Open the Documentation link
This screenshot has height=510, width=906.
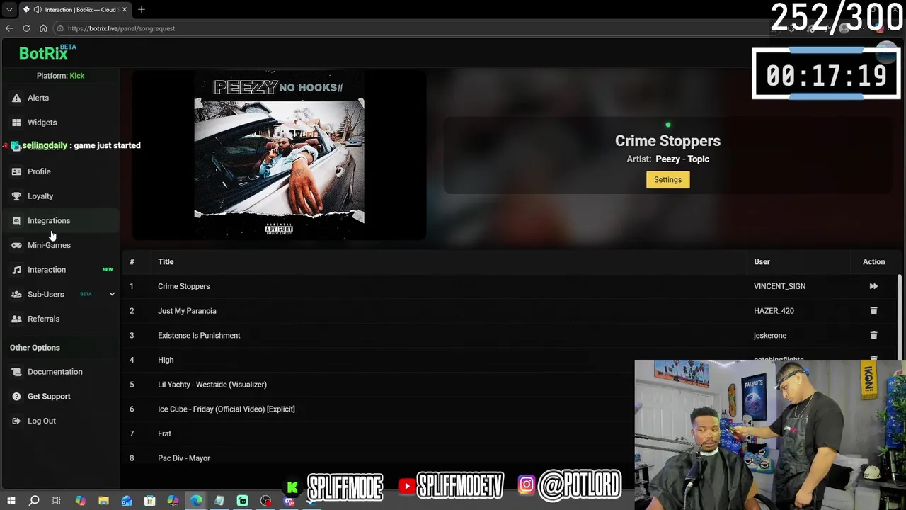click(55, 372)
